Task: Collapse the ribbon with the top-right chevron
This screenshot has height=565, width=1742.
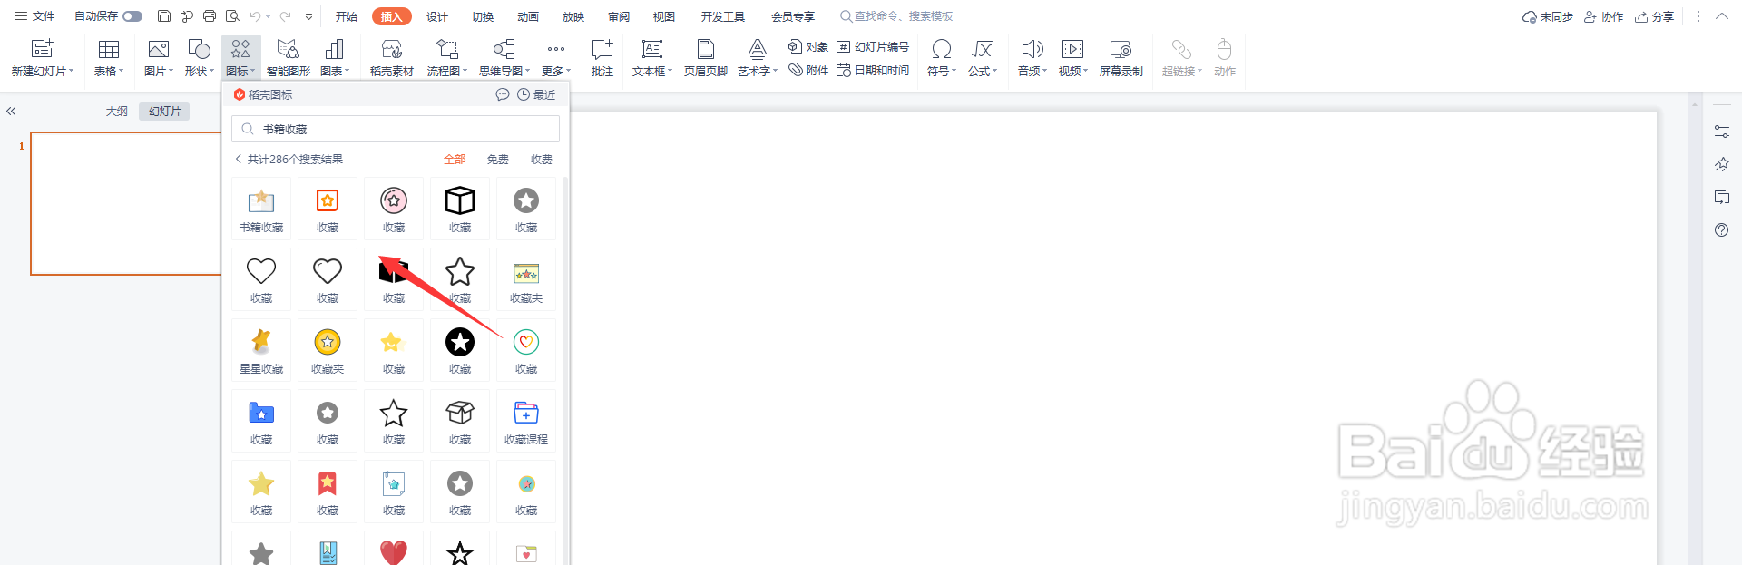Action: click(1721, 16)
